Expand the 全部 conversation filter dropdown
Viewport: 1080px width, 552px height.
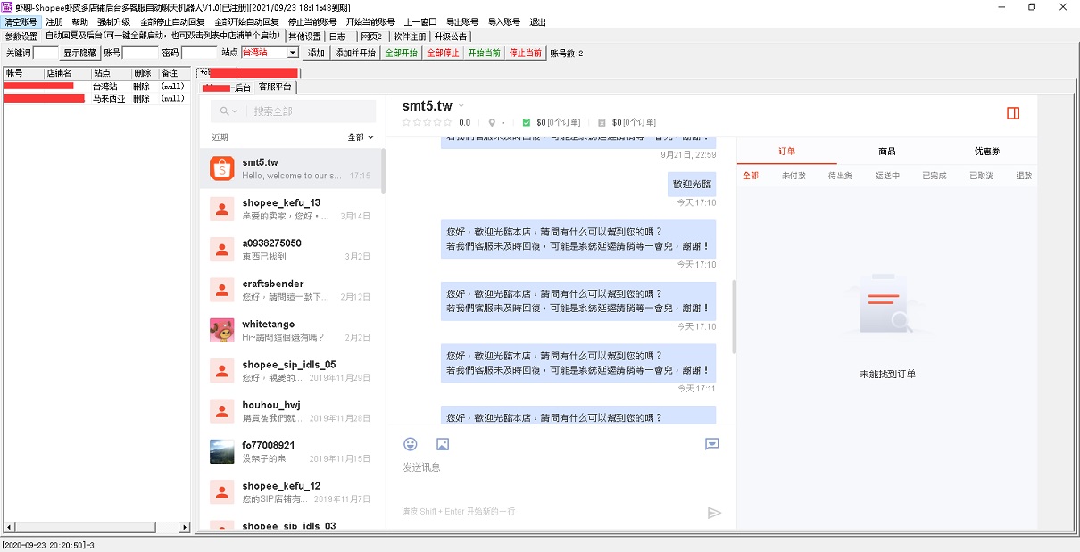click(360, 137)
